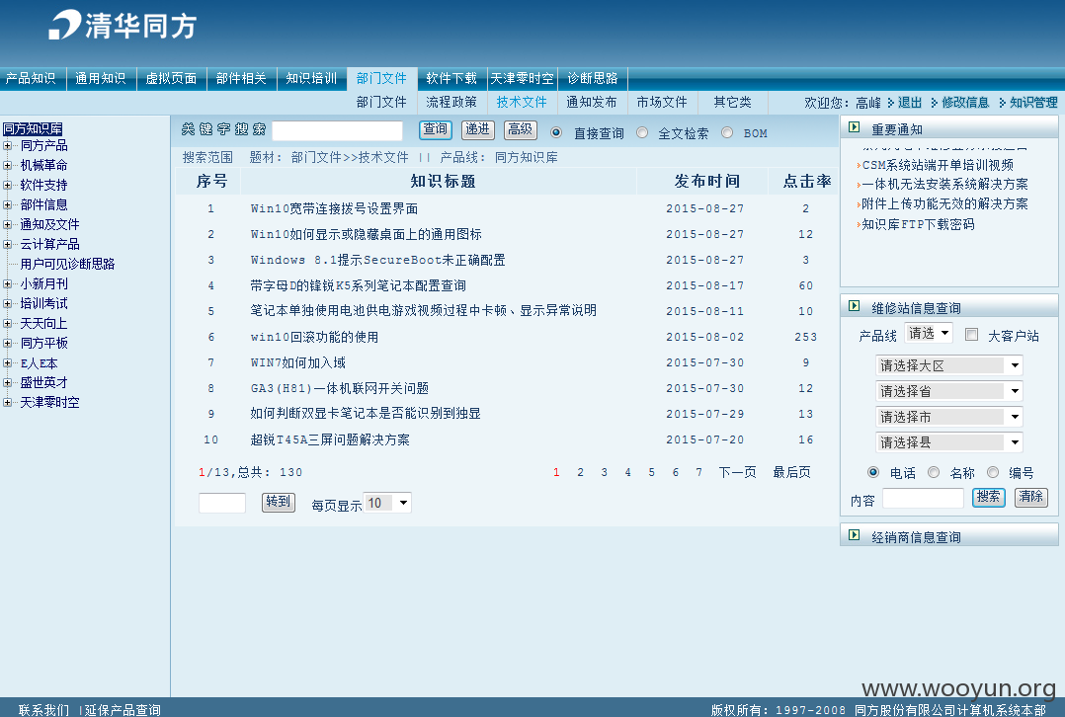Viewport: 1065px width, 717px height.
Task: Click the 高级 advanced search button
Action: tap(521, 129)
